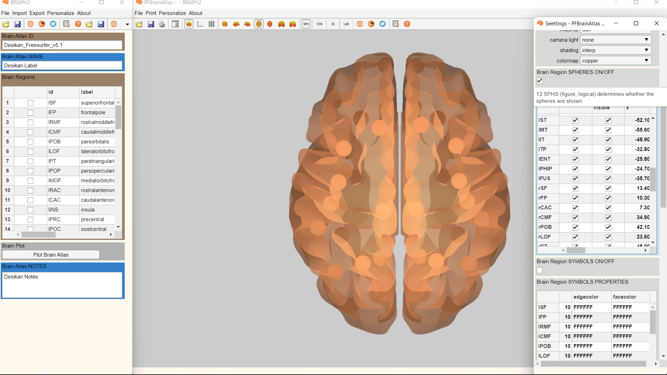667x375 pixels.
Task: Toggle the ID toolbar button
Action: coord(333,24)
